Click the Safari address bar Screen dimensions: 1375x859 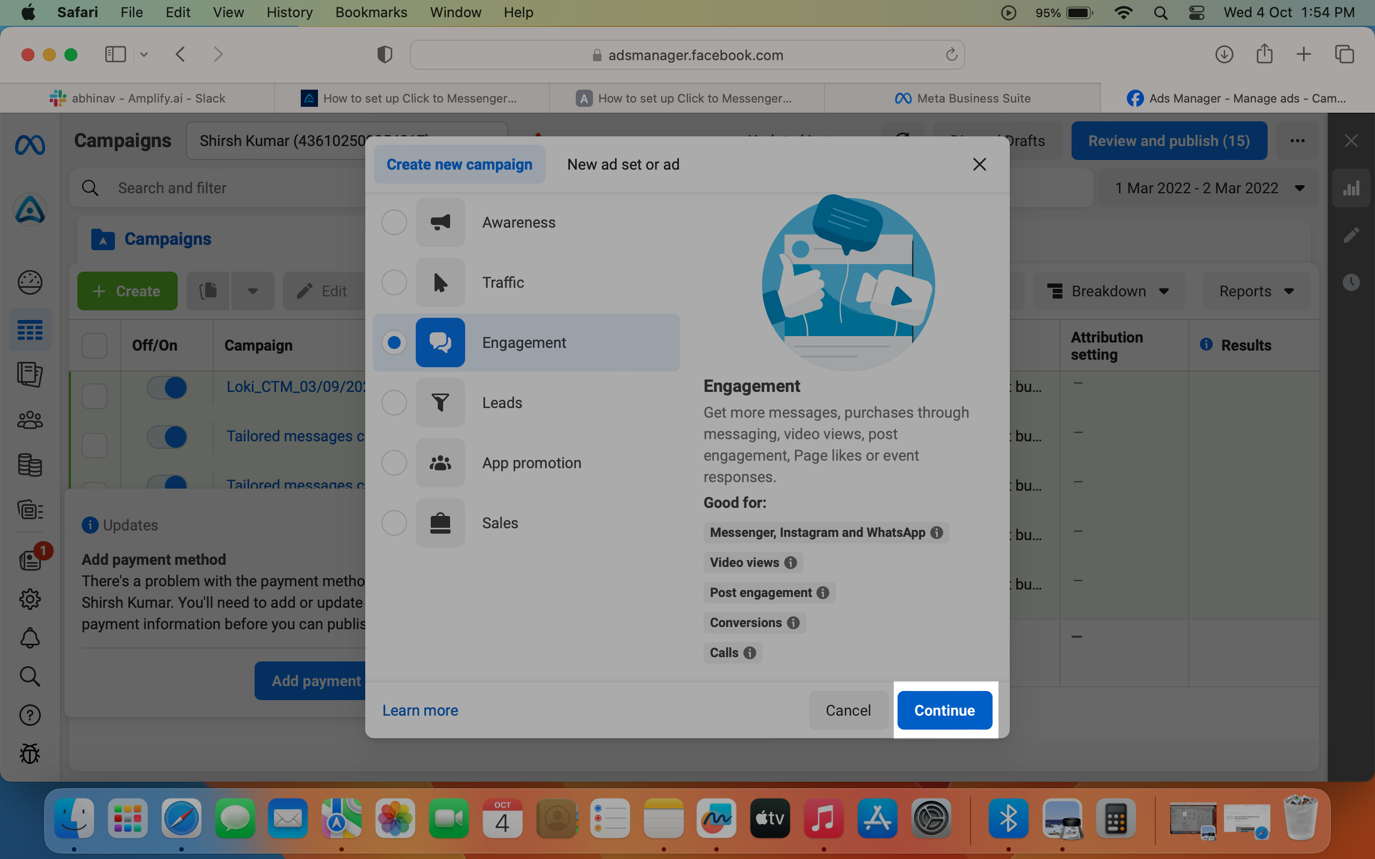click(x=687, y=55)
